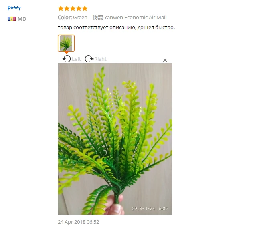
Task: Rotate the photo left using the counterclockwise arrow
Action: 67,59
